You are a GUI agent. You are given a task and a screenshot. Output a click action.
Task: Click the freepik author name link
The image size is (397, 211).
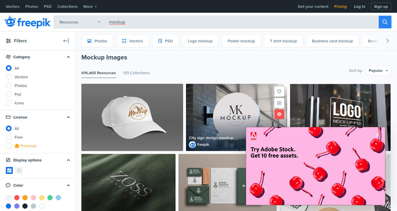tap(203, 145)
